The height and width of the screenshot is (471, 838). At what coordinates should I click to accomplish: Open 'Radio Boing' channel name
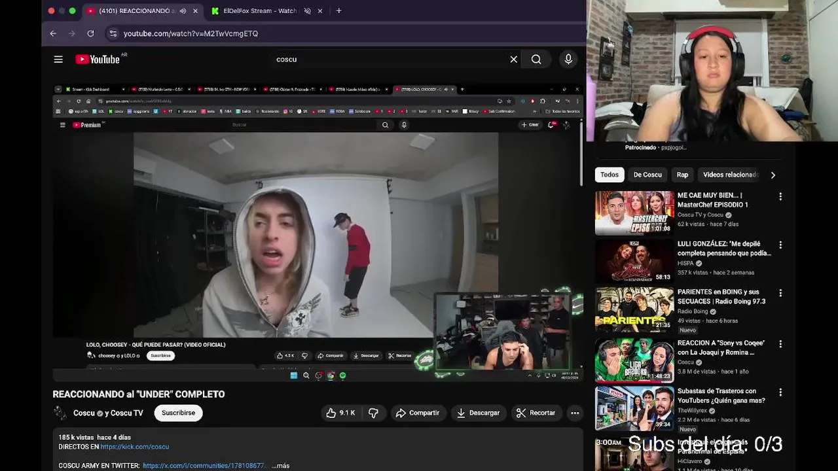pyautogui.click(x=693, y=311)
